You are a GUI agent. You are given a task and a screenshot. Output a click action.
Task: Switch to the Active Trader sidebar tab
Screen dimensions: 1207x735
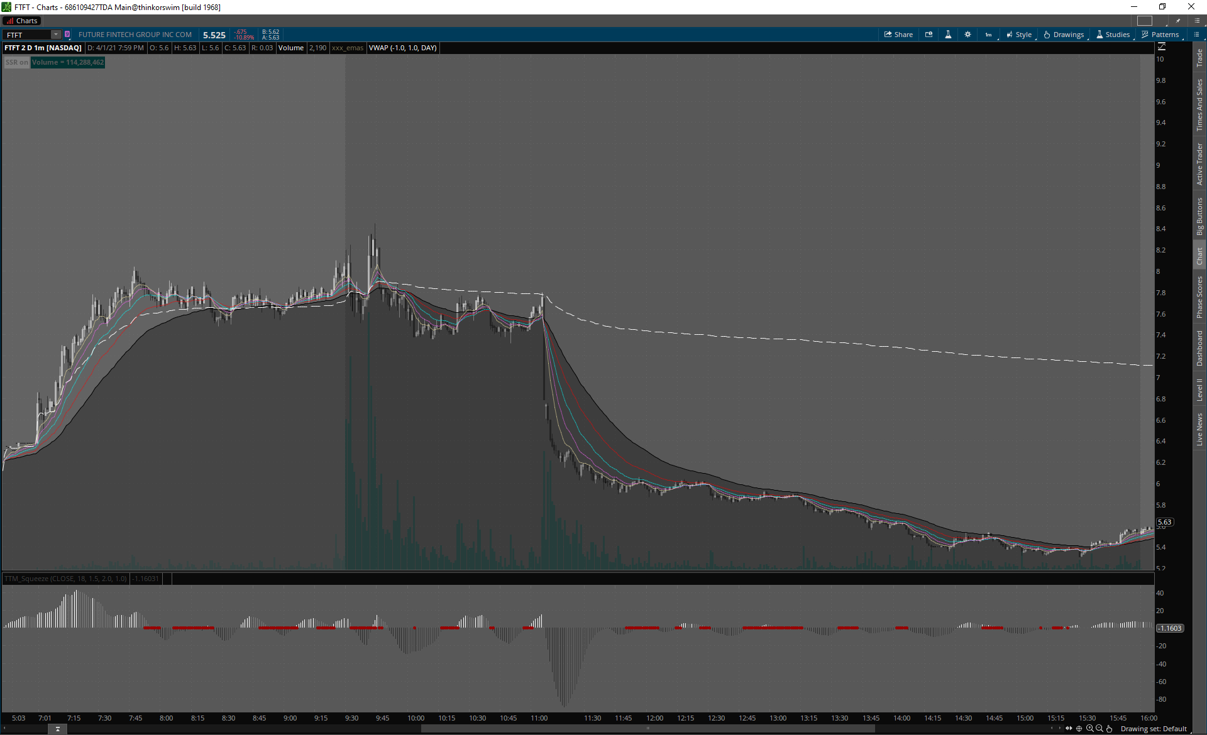pyautogui.click(x=1199, y=163)
